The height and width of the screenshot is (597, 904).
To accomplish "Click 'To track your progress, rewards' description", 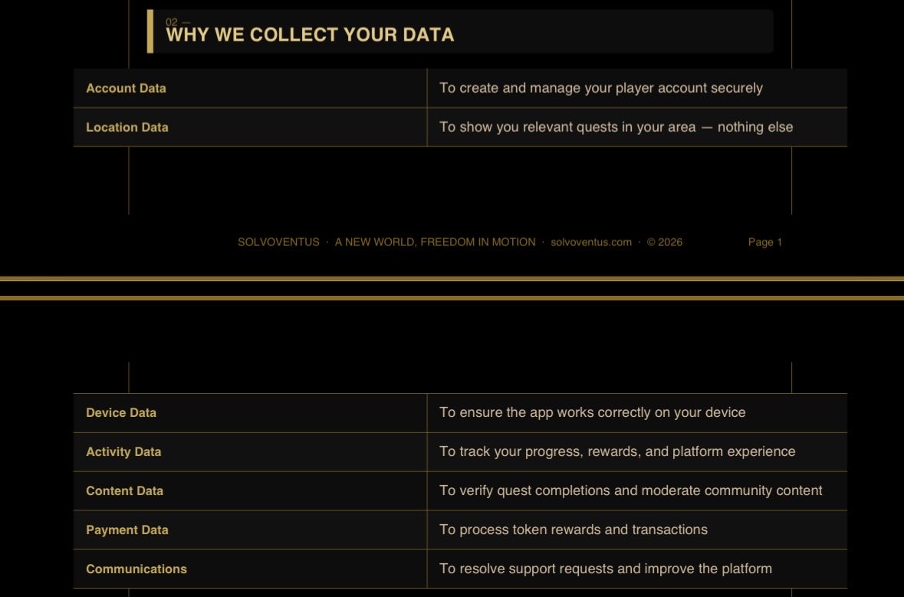I will pyautogui.click(x=617, y=452).
